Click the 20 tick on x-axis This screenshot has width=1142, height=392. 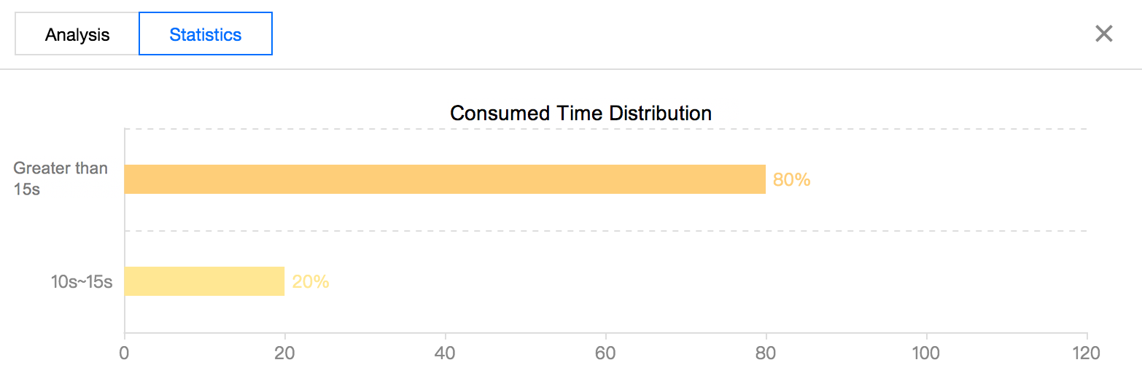point(284,353)
